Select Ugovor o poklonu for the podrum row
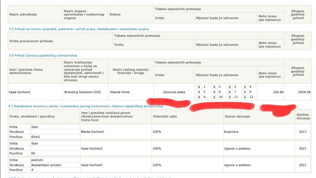 pos(237,165)
